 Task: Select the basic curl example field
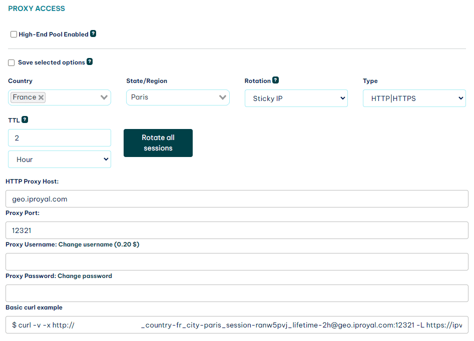(x=237, y=324)
